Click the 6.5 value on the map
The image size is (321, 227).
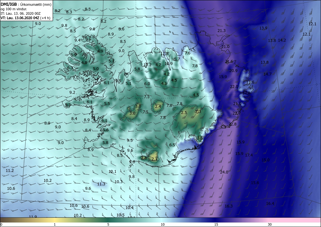tap(172, 145)
